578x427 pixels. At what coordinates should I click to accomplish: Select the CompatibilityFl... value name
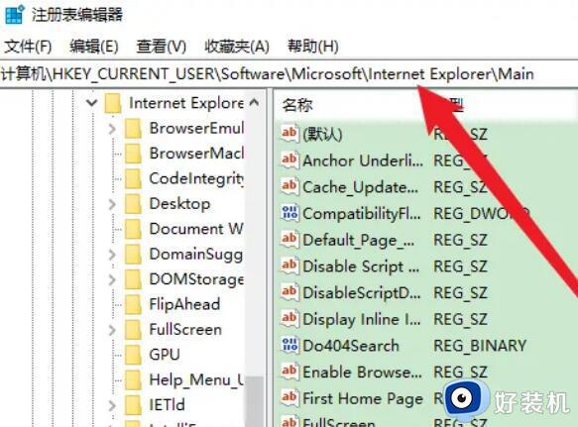tap(361, 214)
